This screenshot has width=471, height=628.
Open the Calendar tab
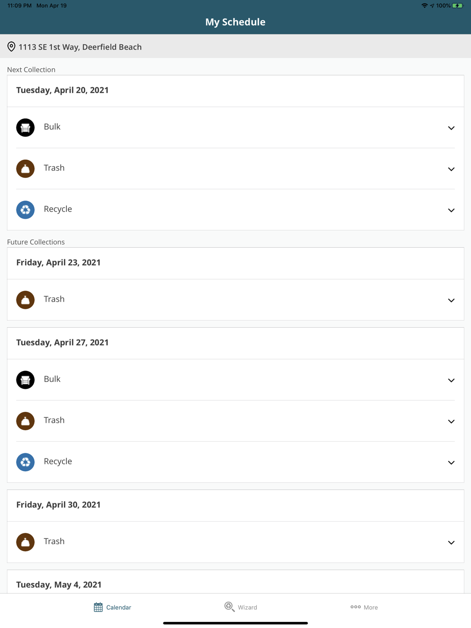(113, 607)
